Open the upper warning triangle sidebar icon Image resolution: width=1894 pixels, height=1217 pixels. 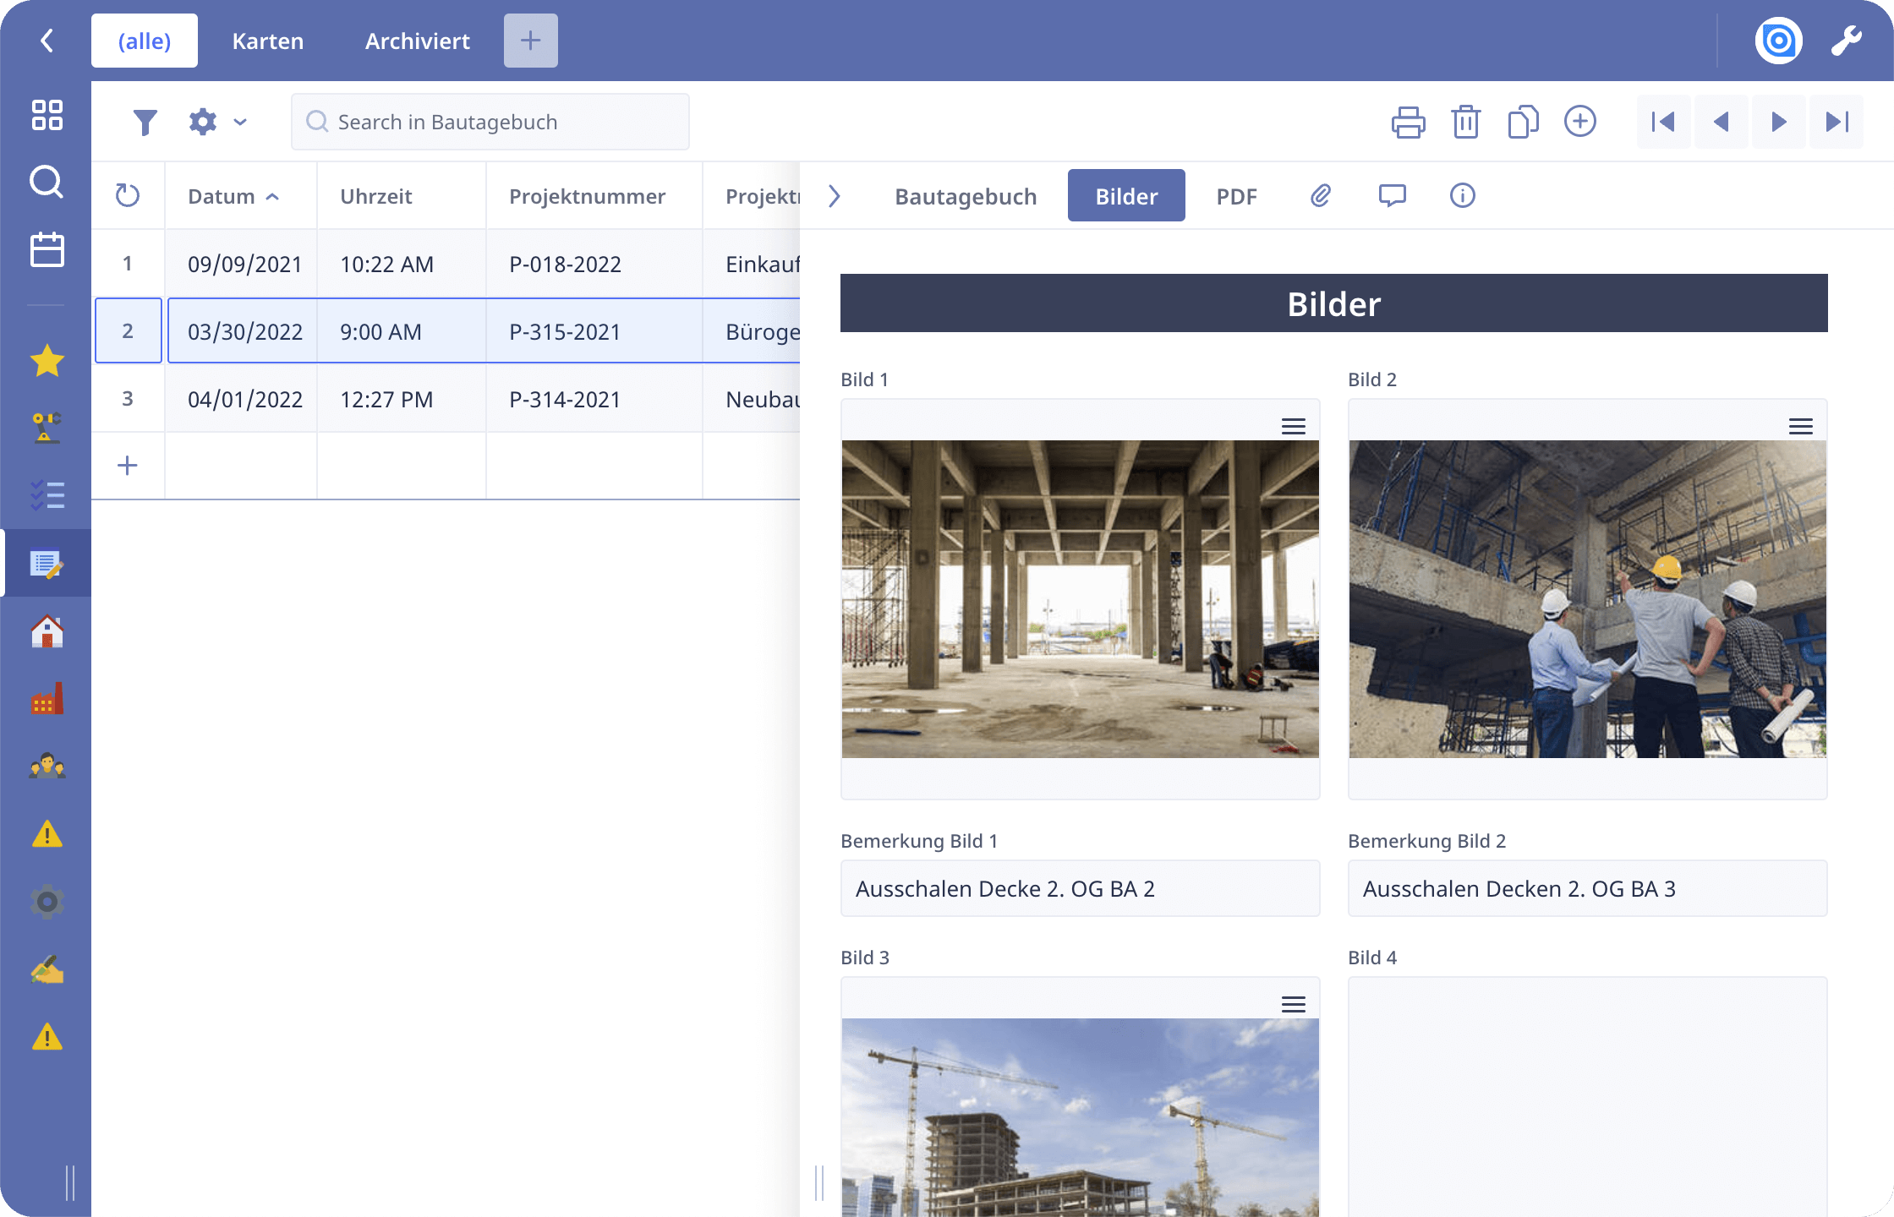[47, 834]
